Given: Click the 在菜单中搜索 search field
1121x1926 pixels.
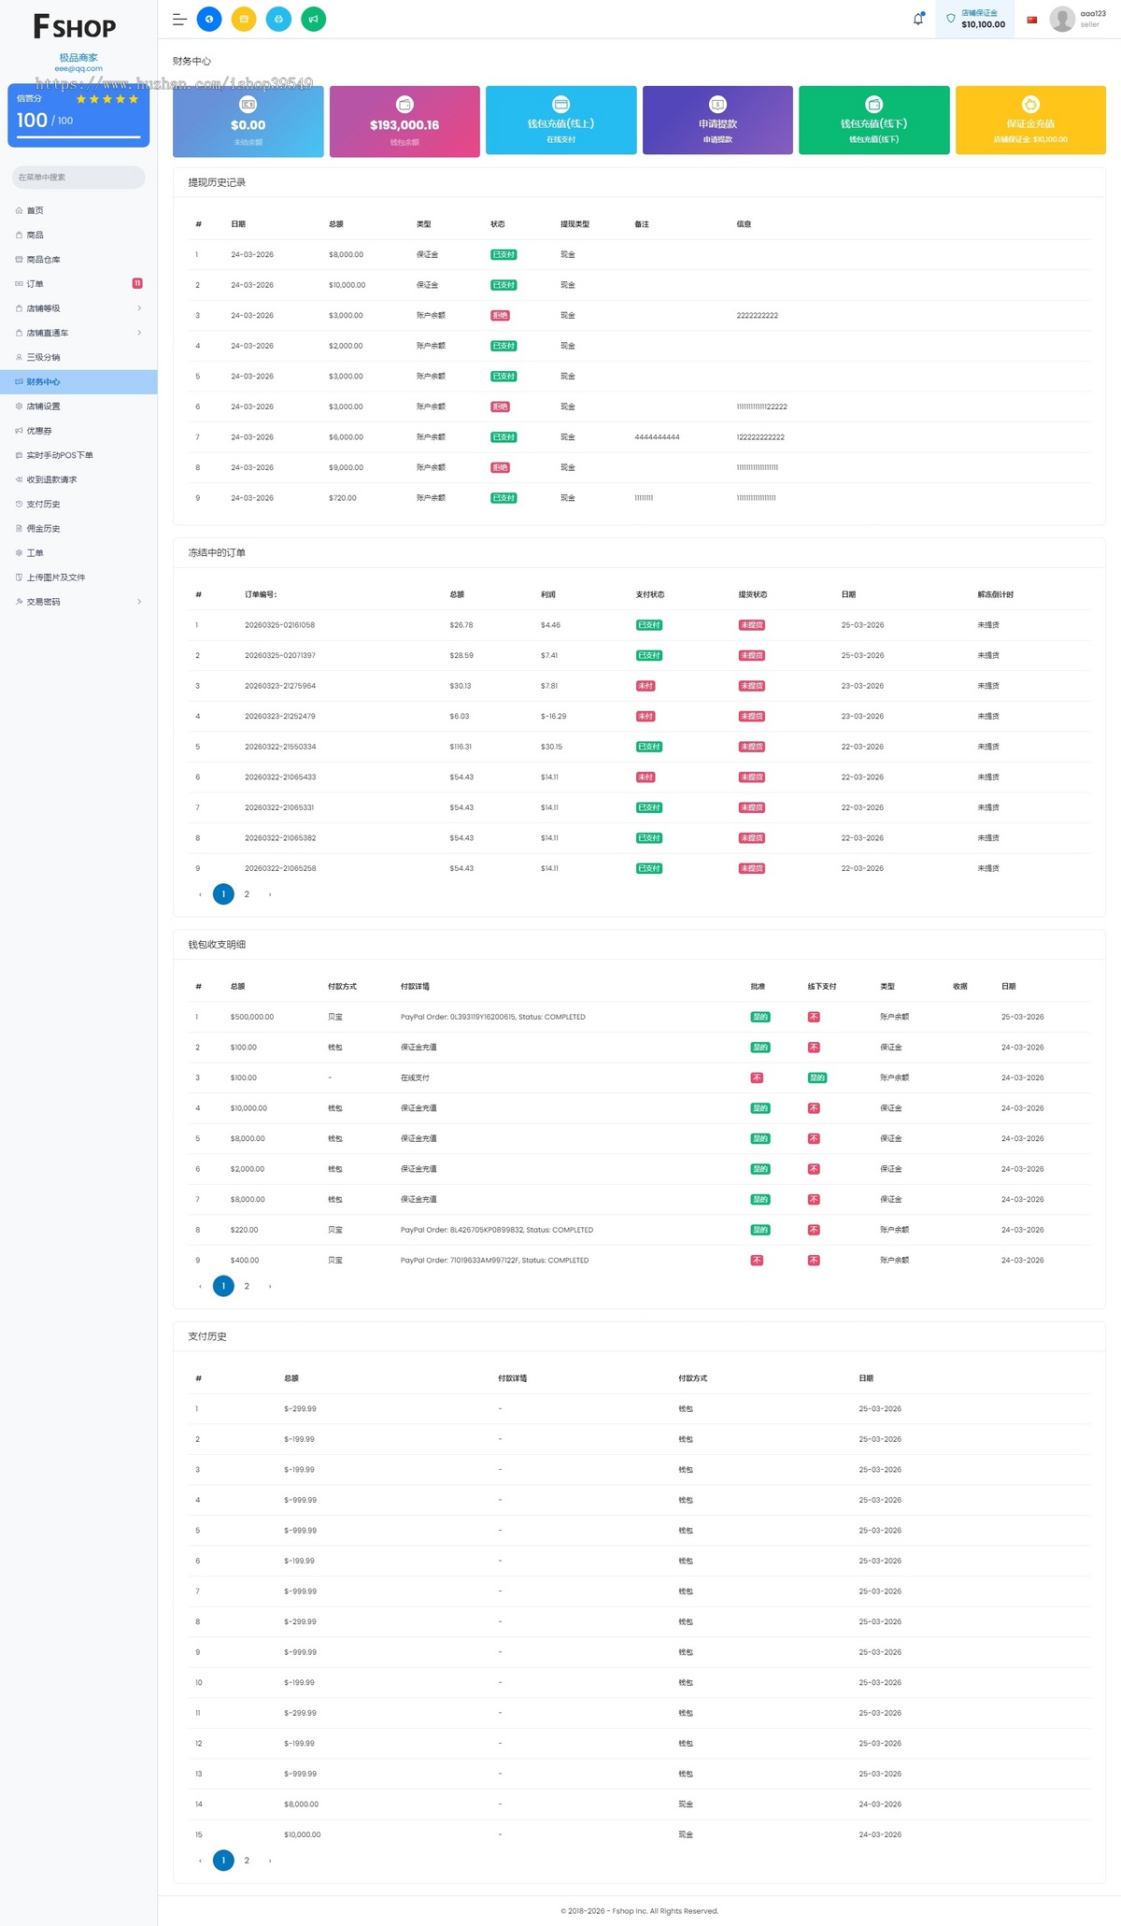Looking at the screenshot, I should (78, 178).
